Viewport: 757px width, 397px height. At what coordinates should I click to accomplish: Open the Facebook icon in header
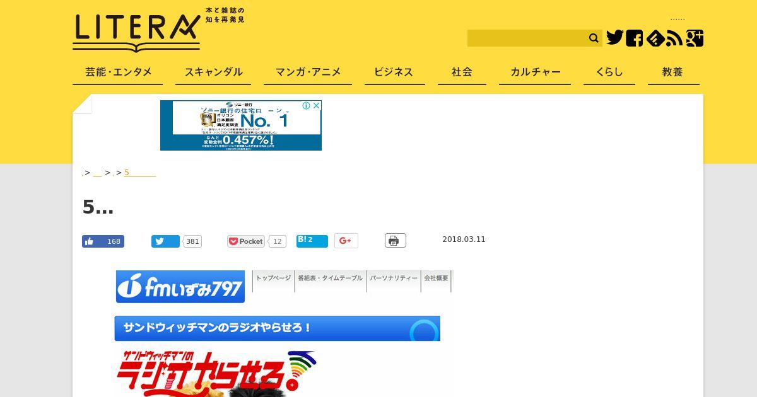634,38
